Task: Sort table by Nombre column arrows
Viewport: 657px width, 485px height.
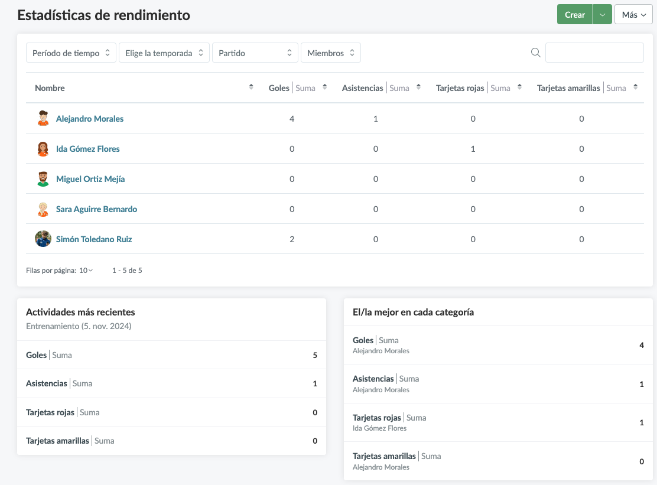Action: [251, 87]
